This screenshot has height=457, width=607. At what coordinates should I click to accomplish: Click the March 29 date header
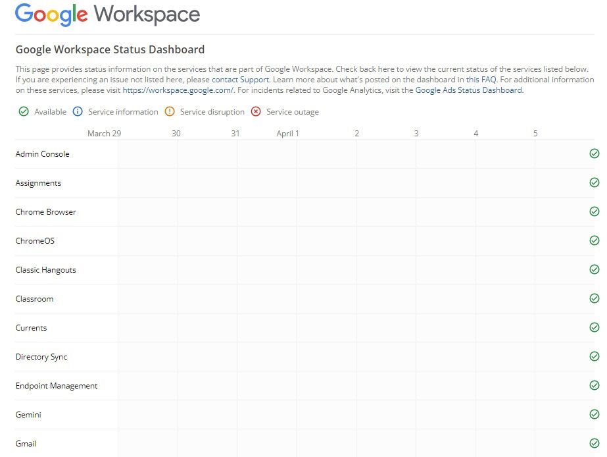pos(104,133)
